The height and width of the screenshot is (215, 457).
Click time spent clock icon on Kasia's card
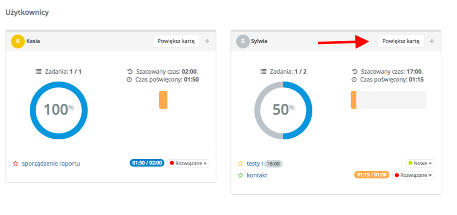tap(129, 79)
